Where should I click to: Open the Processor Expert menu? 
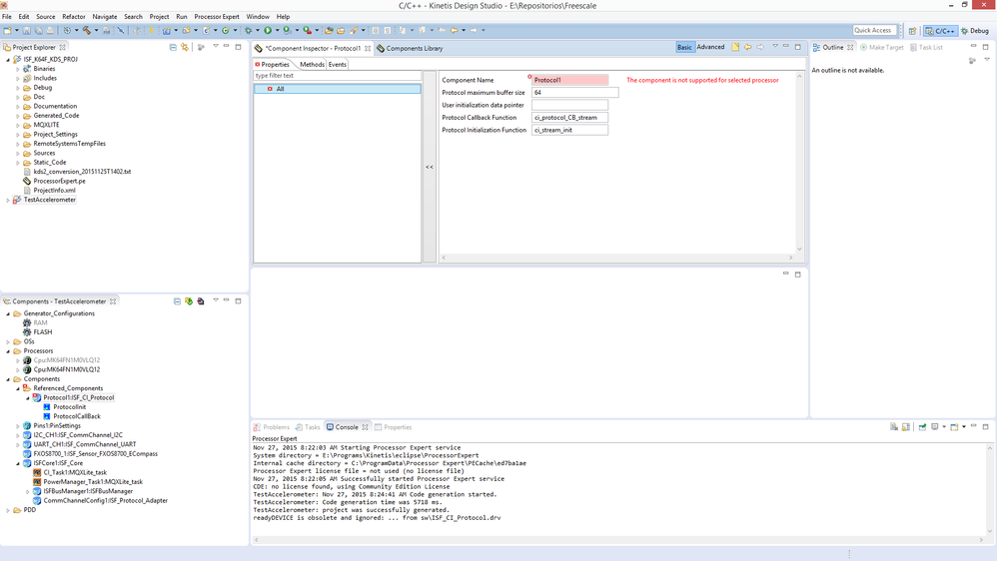(x=216, y=17)
